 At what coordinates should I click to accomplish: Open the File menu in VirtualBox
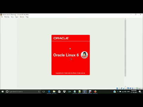[x=2, y=17]
